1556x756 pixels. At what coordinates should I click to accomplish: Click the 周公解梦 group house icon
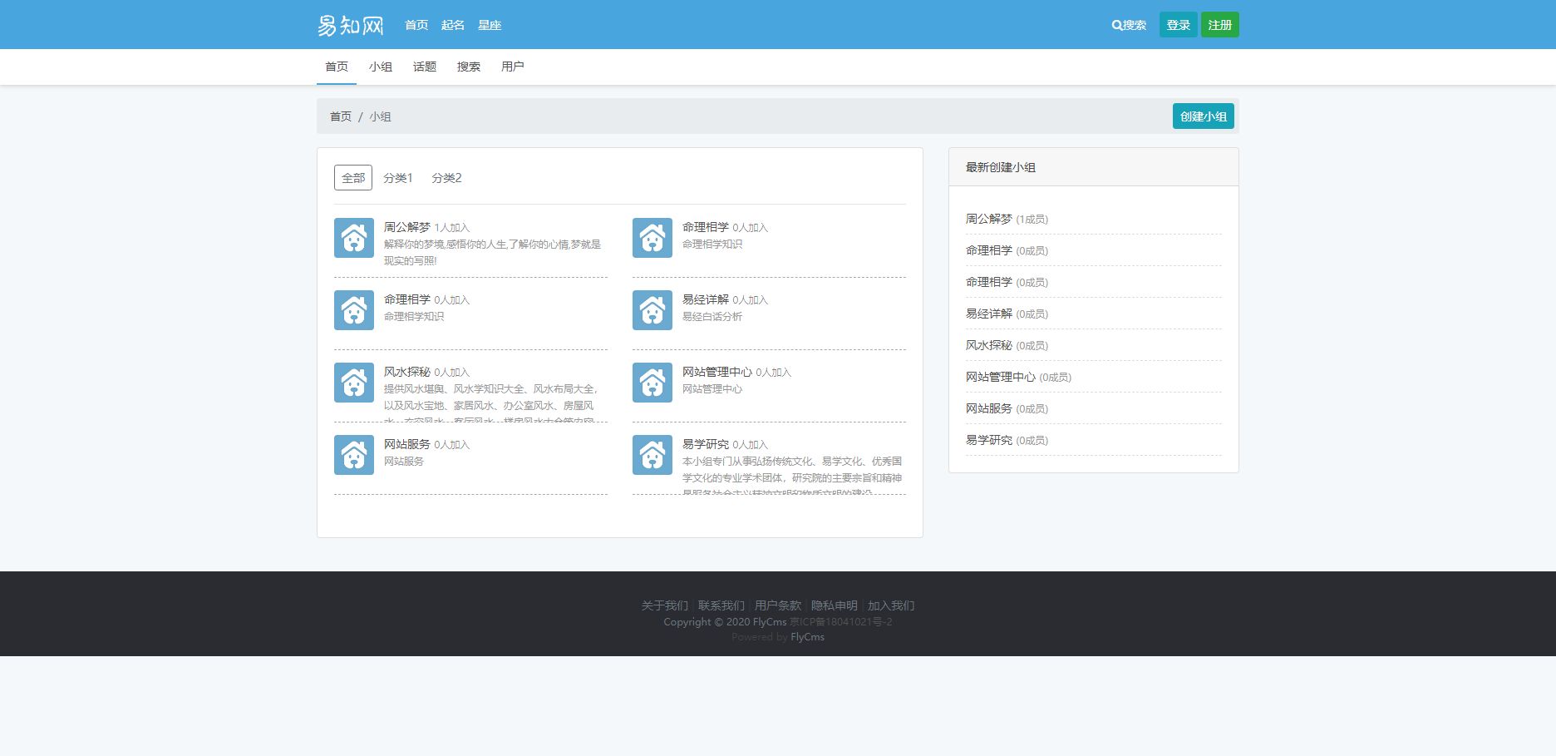point(353,238)
